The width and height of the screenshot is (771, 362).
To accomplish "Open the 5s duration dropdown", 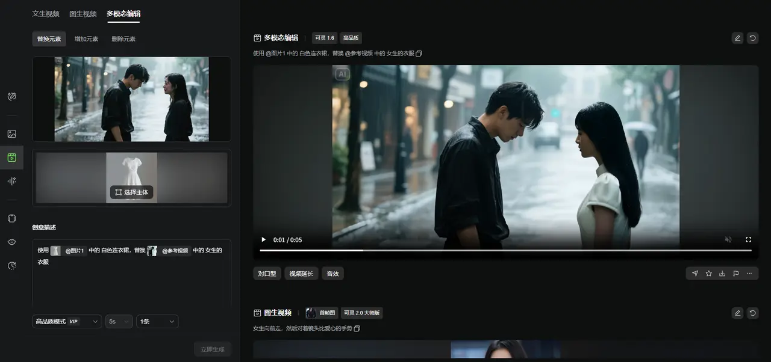I will (119, 322).
